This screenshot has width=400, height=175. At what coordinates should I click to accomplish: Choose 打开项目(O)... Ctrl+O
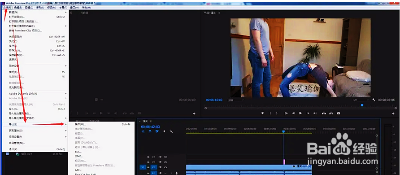(x=35, y=17)
